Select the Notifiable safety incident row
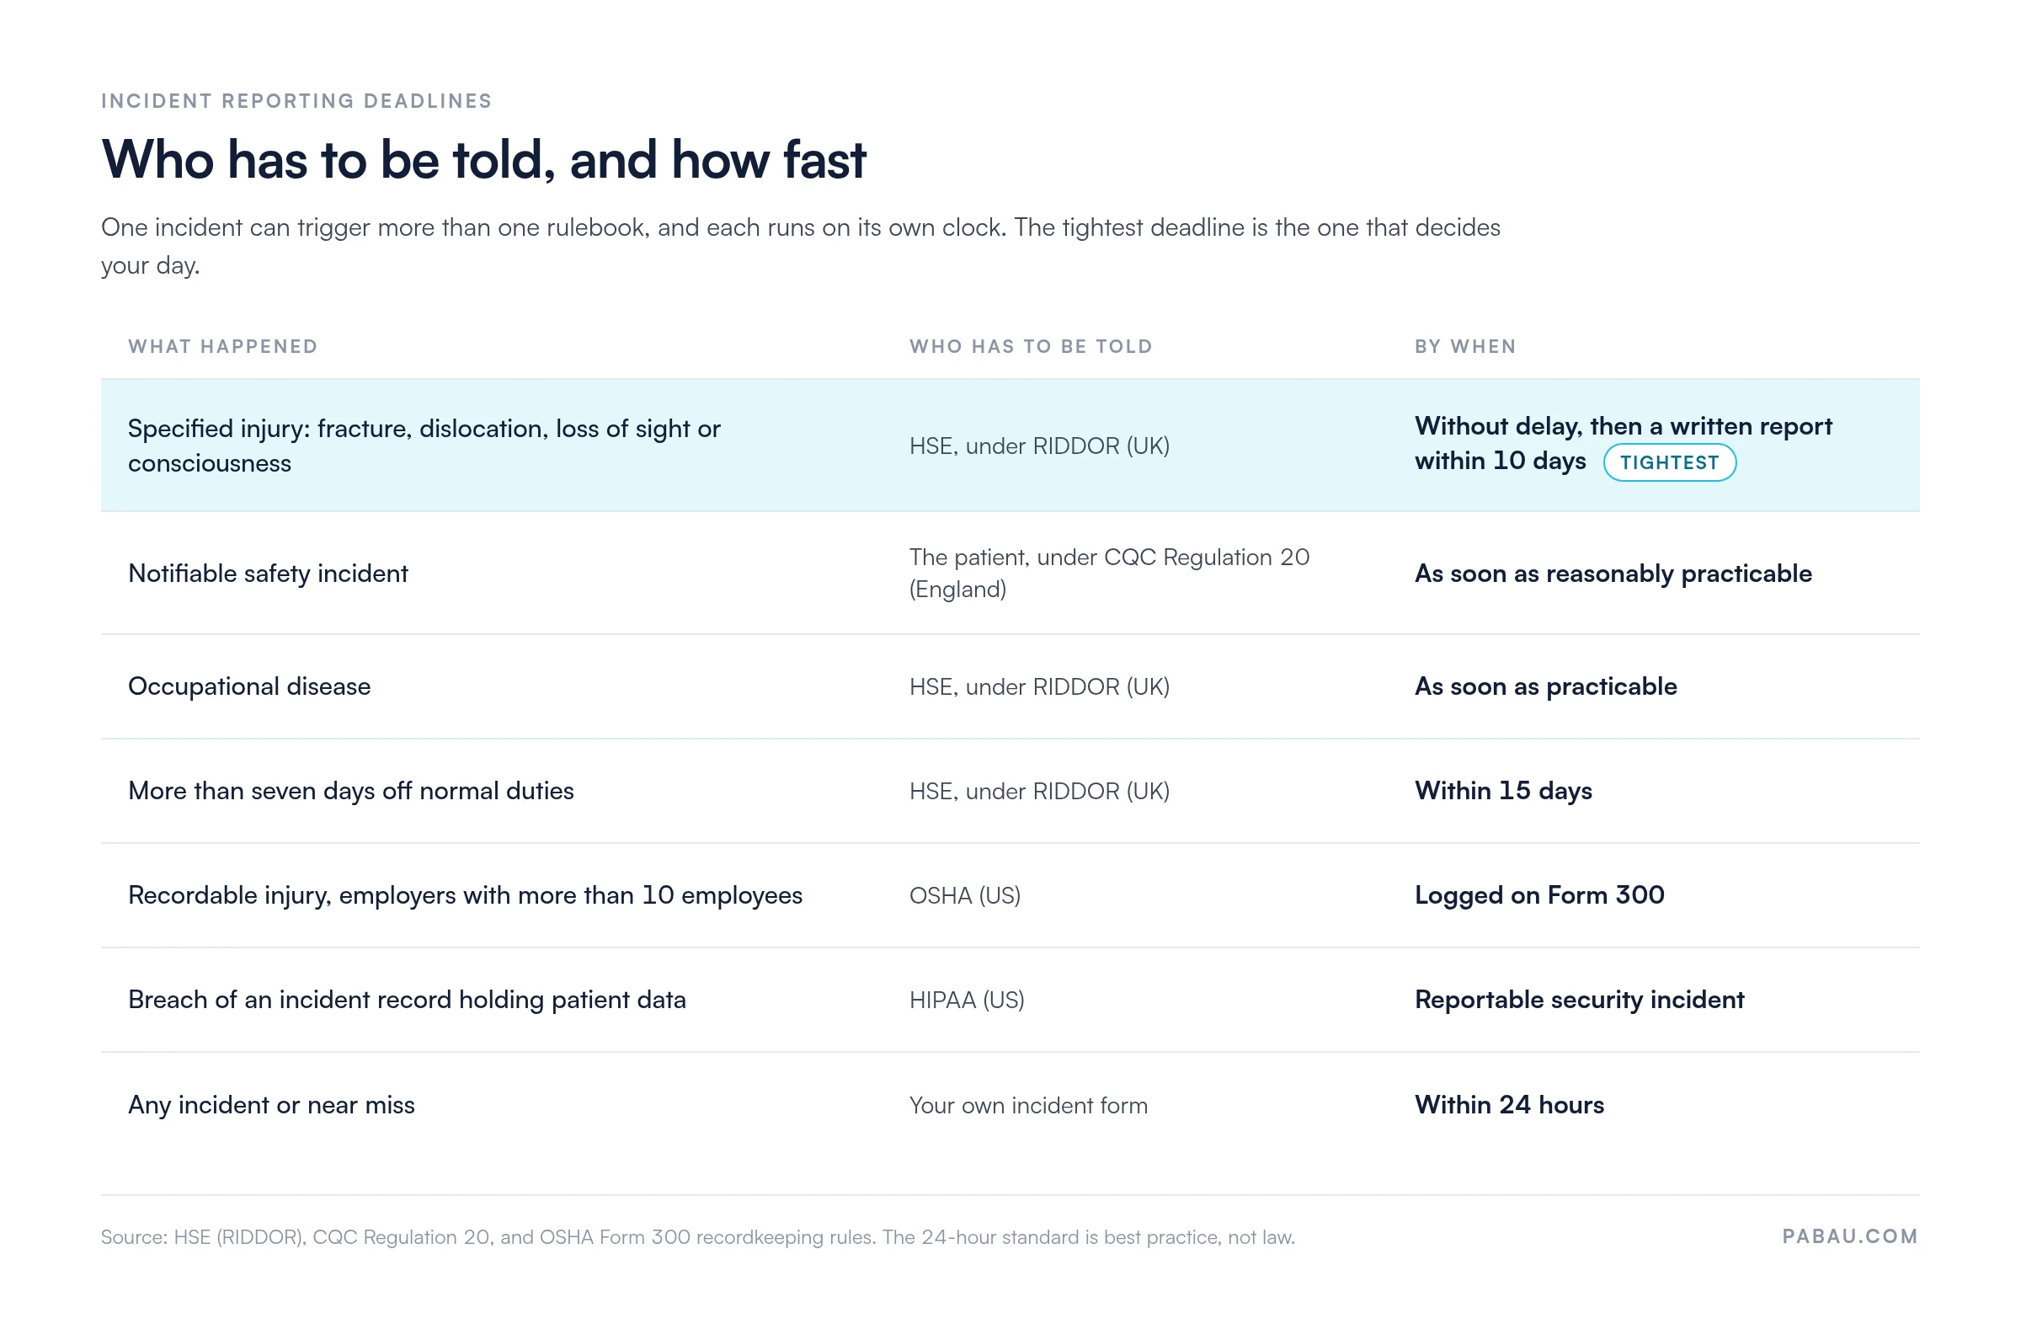 [1010, 574]
